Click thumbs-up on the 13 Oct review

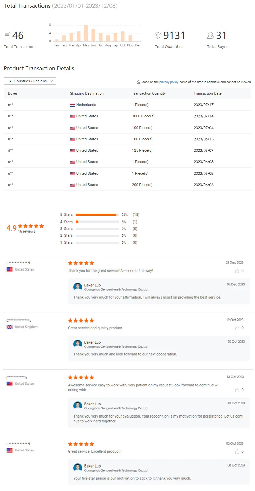[x=237, y=390]
